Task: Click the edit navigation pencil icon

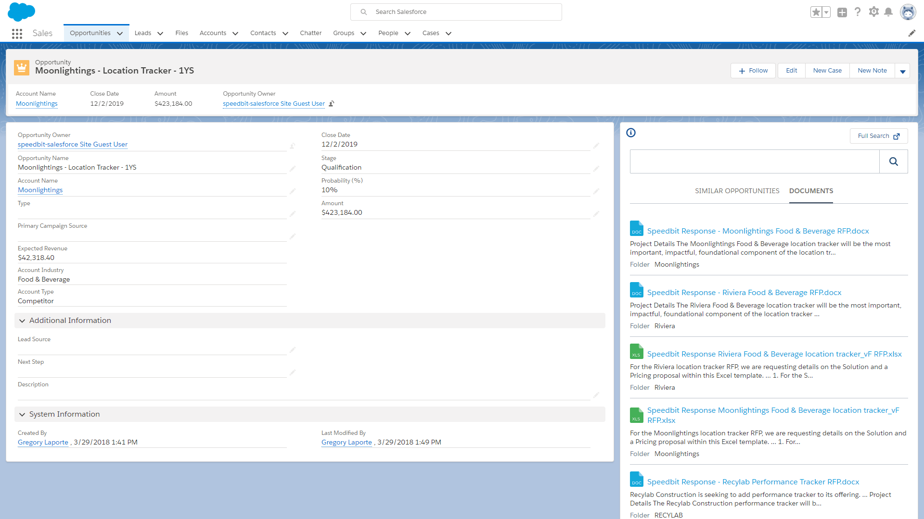Action: [x=912, y=33]
